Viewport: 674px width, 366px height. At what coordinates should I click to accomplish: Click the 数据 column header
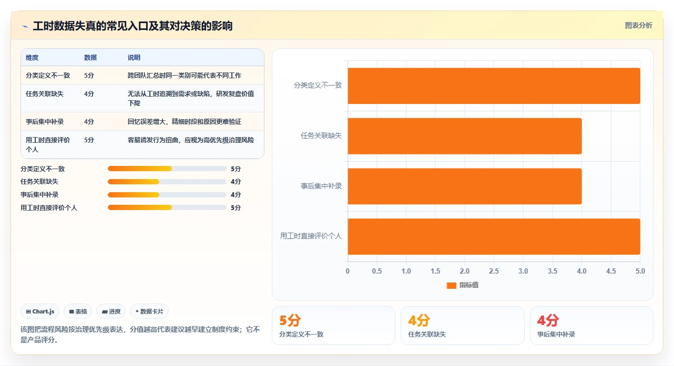(90, 58)
